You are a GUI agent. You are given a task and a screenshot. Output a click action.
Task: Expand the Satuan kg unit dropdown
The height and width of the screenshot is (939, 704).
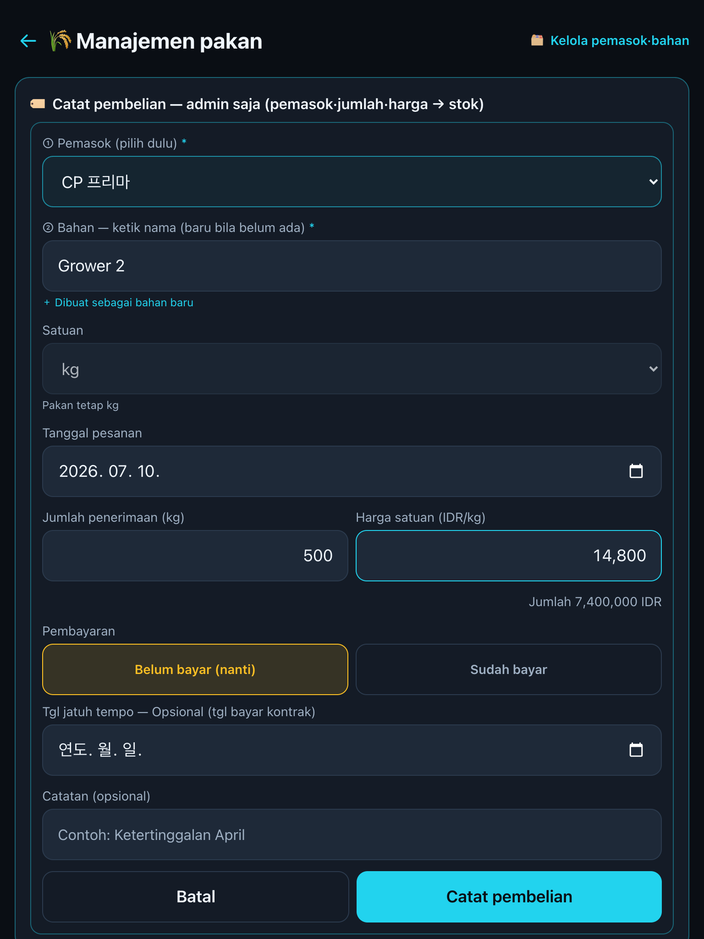point(352,369)
